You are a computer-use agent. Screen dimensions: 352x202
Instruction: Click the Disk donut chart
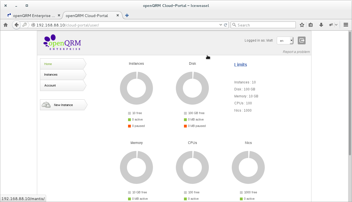click(x=192, y=88)
